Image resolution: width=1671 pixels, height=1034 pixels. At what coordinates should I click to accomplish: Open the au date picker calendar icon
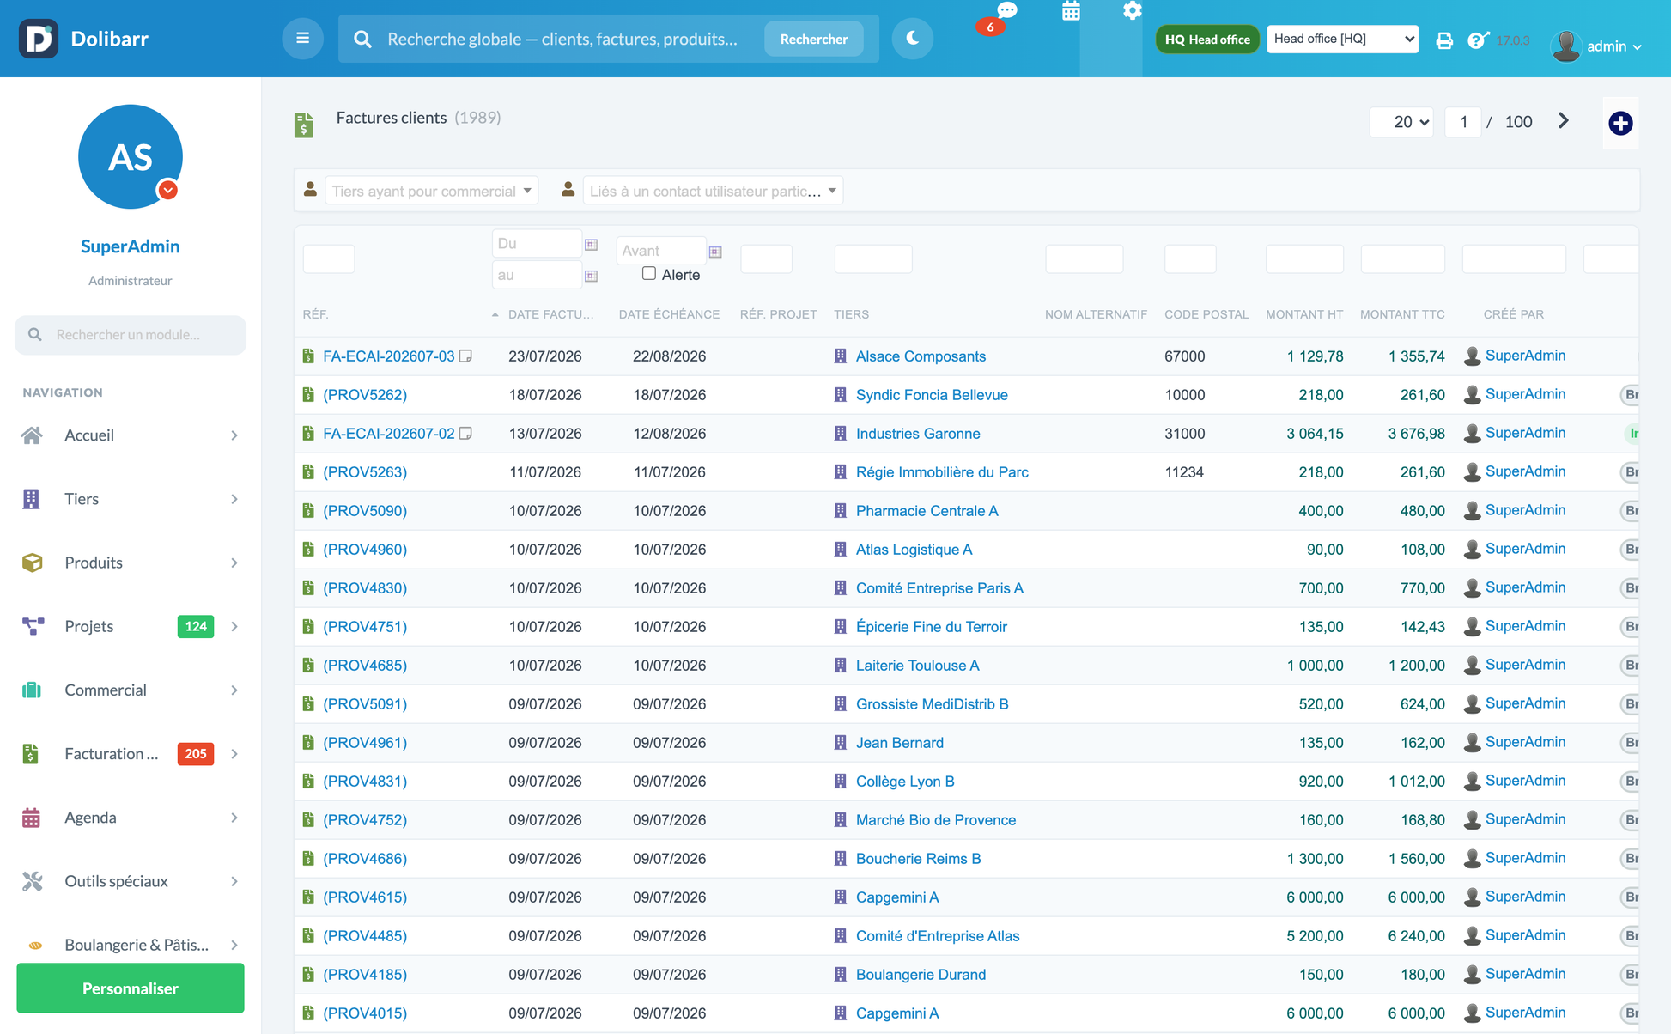[x=592, y=276]
